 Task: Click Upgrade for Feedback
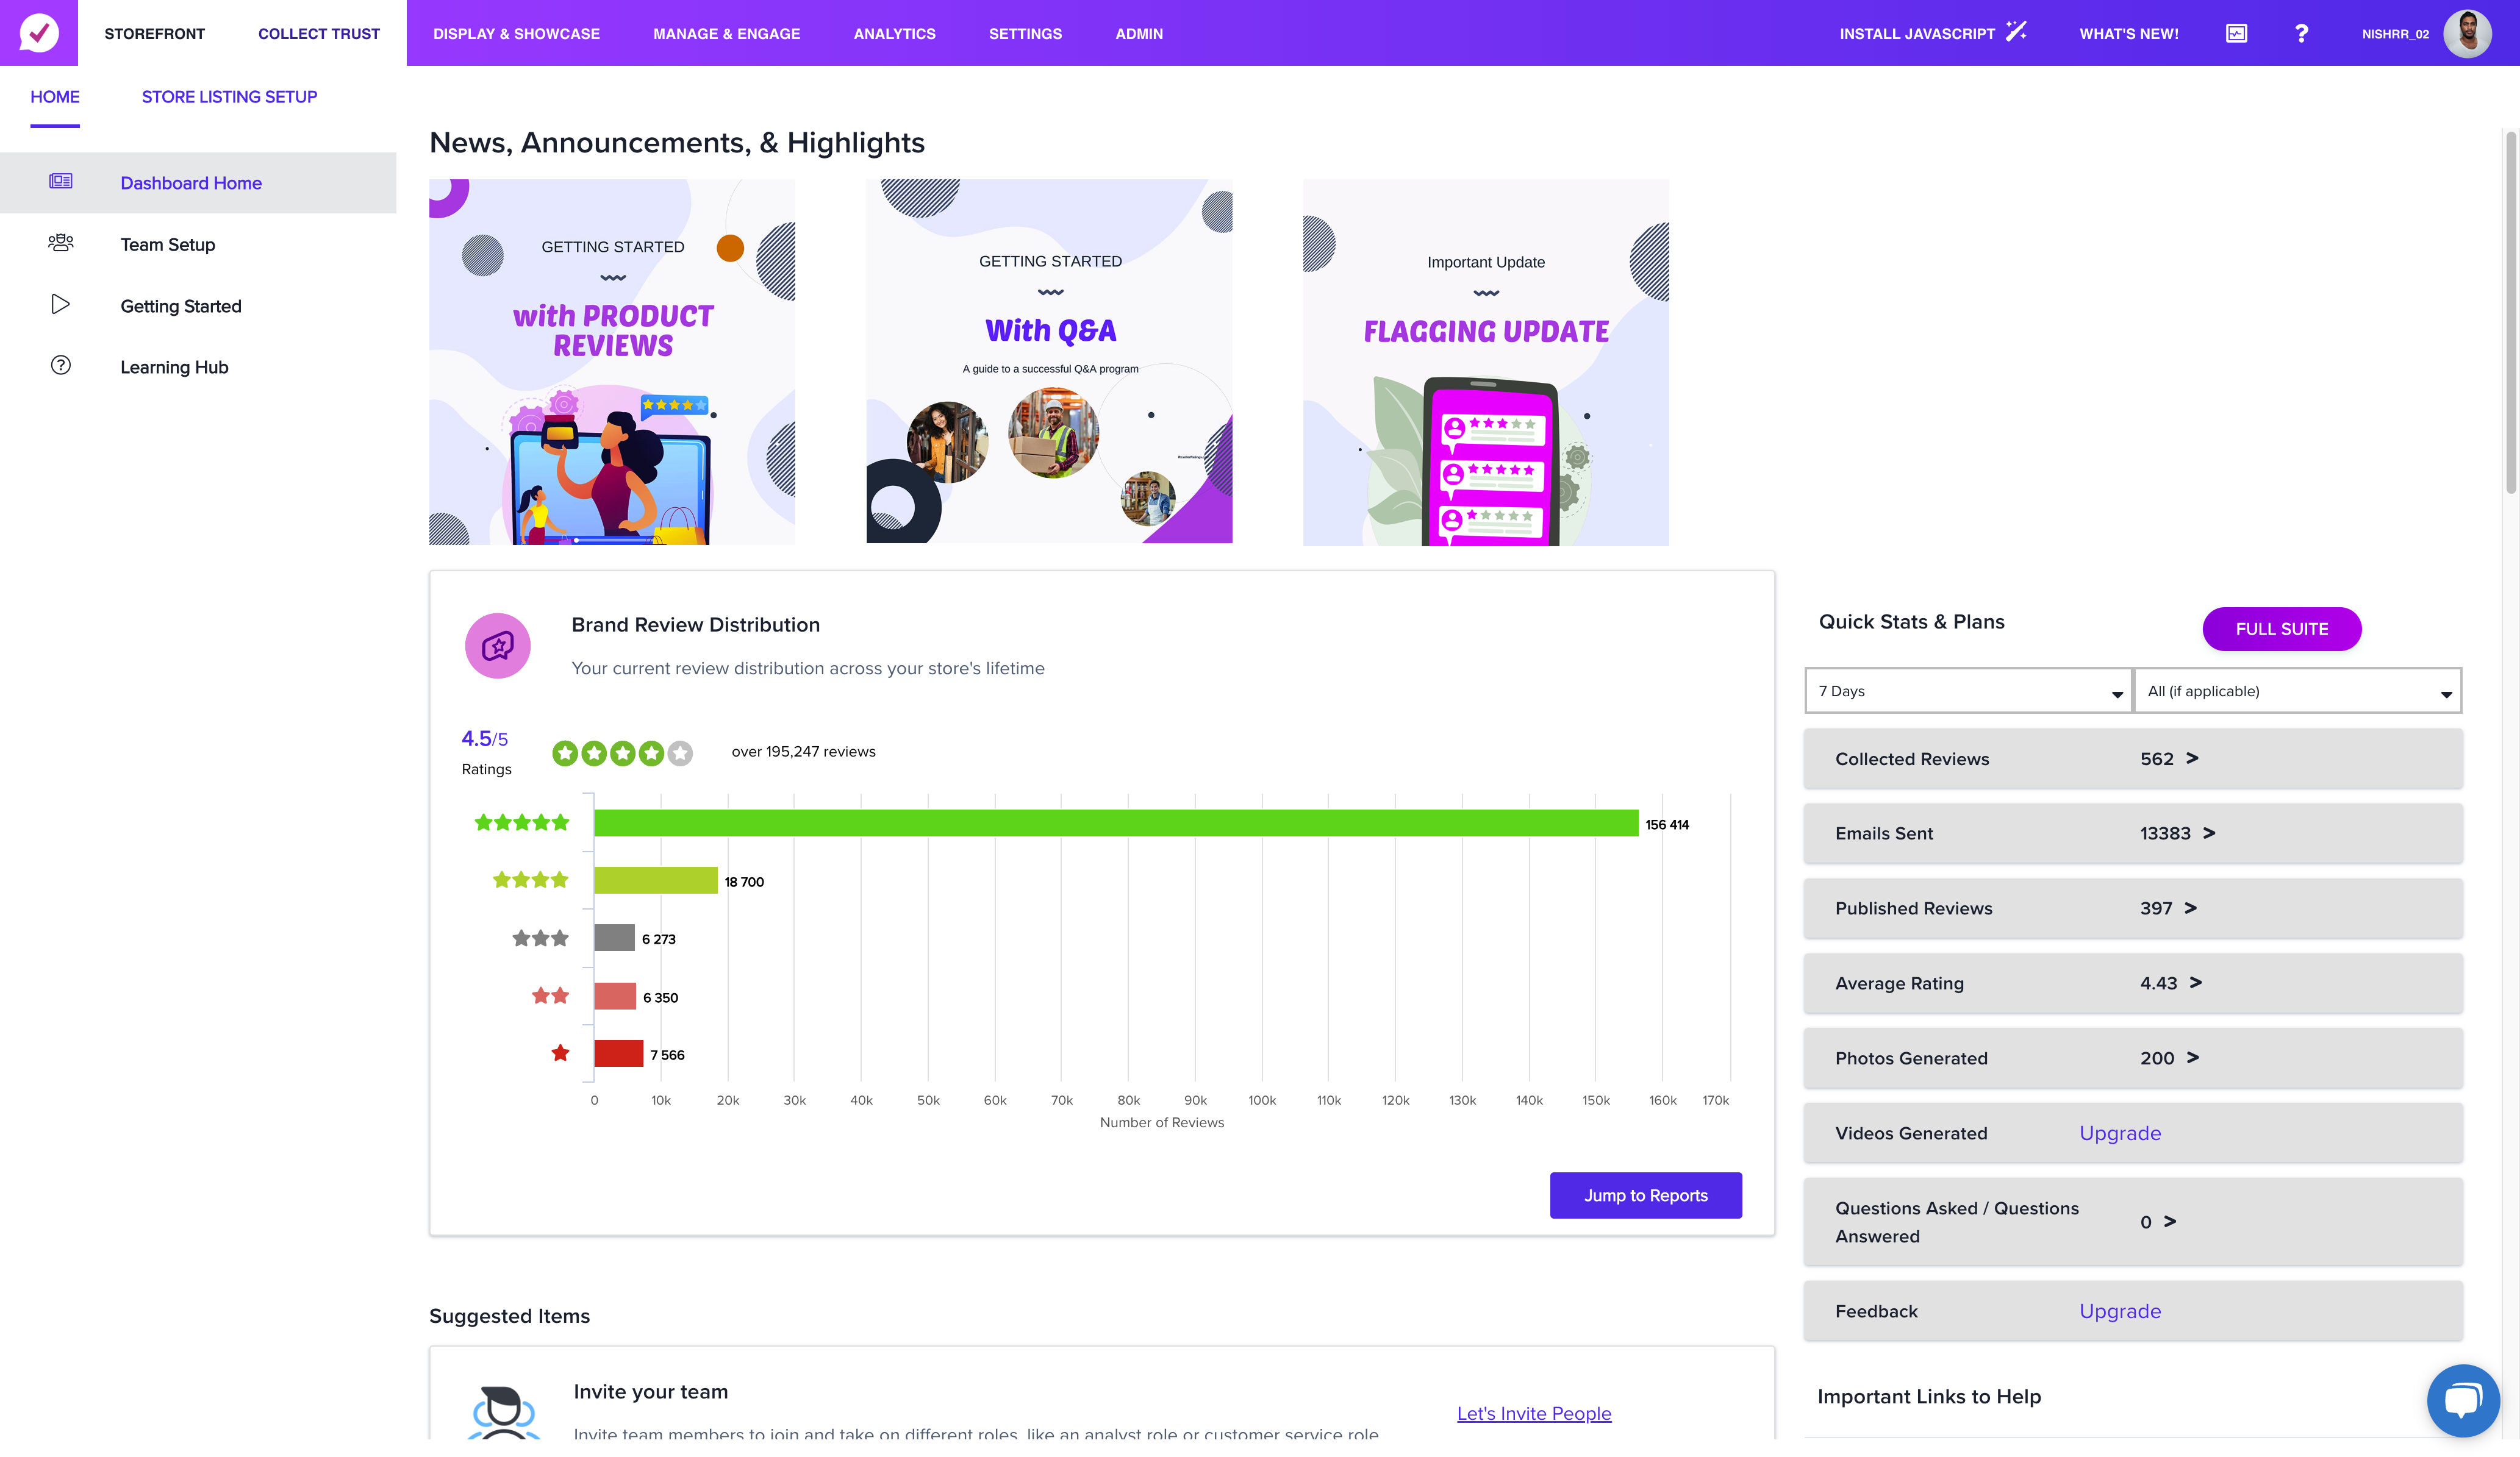pyautogui.click(x=2120, y=1310)
